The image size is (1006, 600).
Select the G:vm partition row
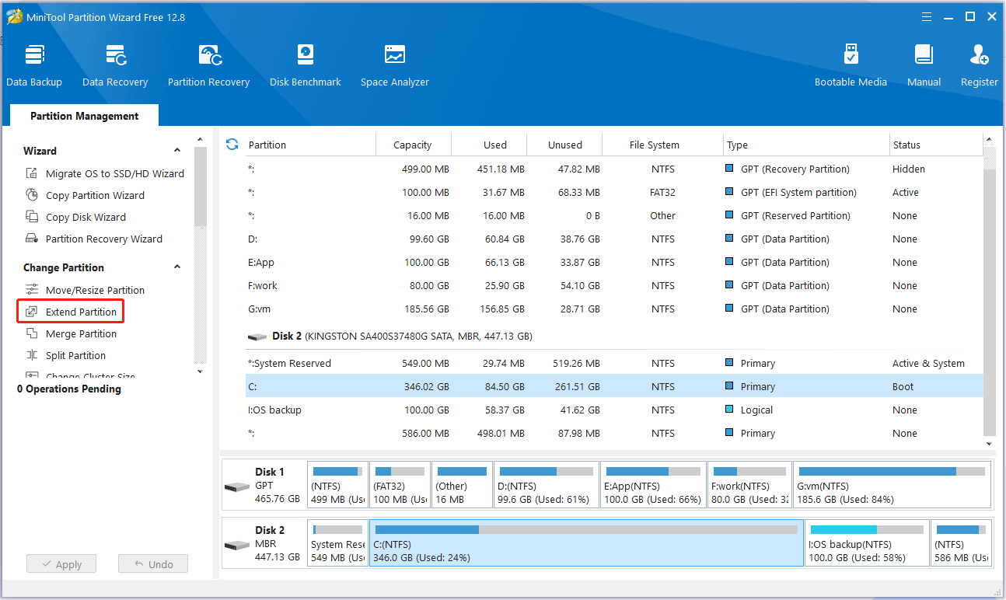pos(614,309)
